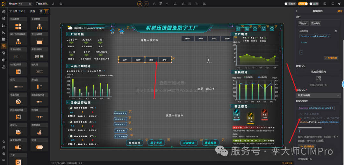Click the alignment icon in top toolbar
The image size is (344, 165).
coord(204,4)
